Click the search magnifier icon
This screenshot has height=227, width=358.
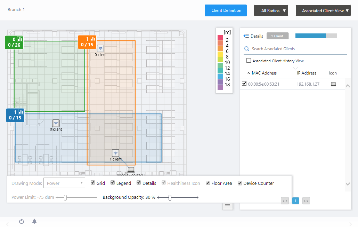click(247, 49)
